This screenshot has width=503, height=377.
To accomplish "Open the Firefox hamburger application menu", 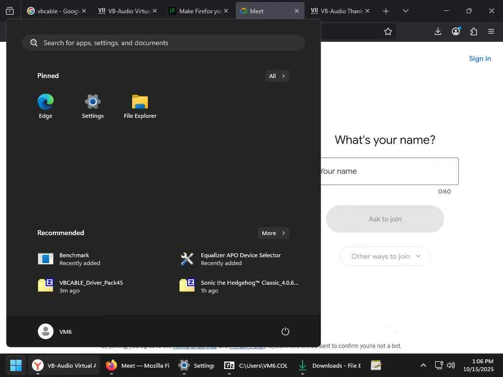I will pos(491,31).
